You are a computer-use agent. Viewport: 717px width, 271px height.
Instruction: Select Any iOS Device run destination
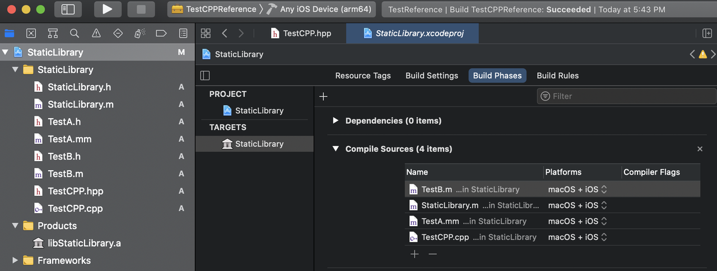(x=319, y=10)
